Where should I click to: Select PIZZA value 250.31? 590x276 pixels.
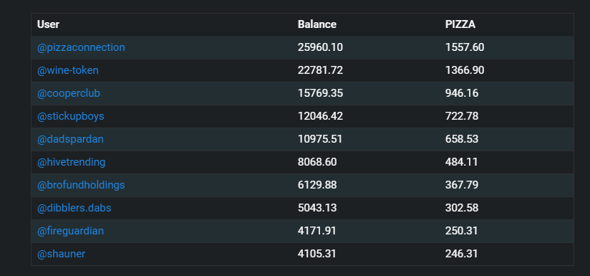pos(461,231)
